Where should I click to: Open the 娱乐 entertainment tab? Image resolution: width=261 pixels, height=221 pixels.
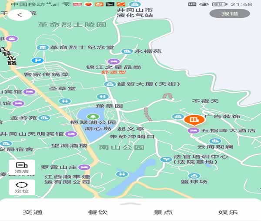tap(228, 212)
